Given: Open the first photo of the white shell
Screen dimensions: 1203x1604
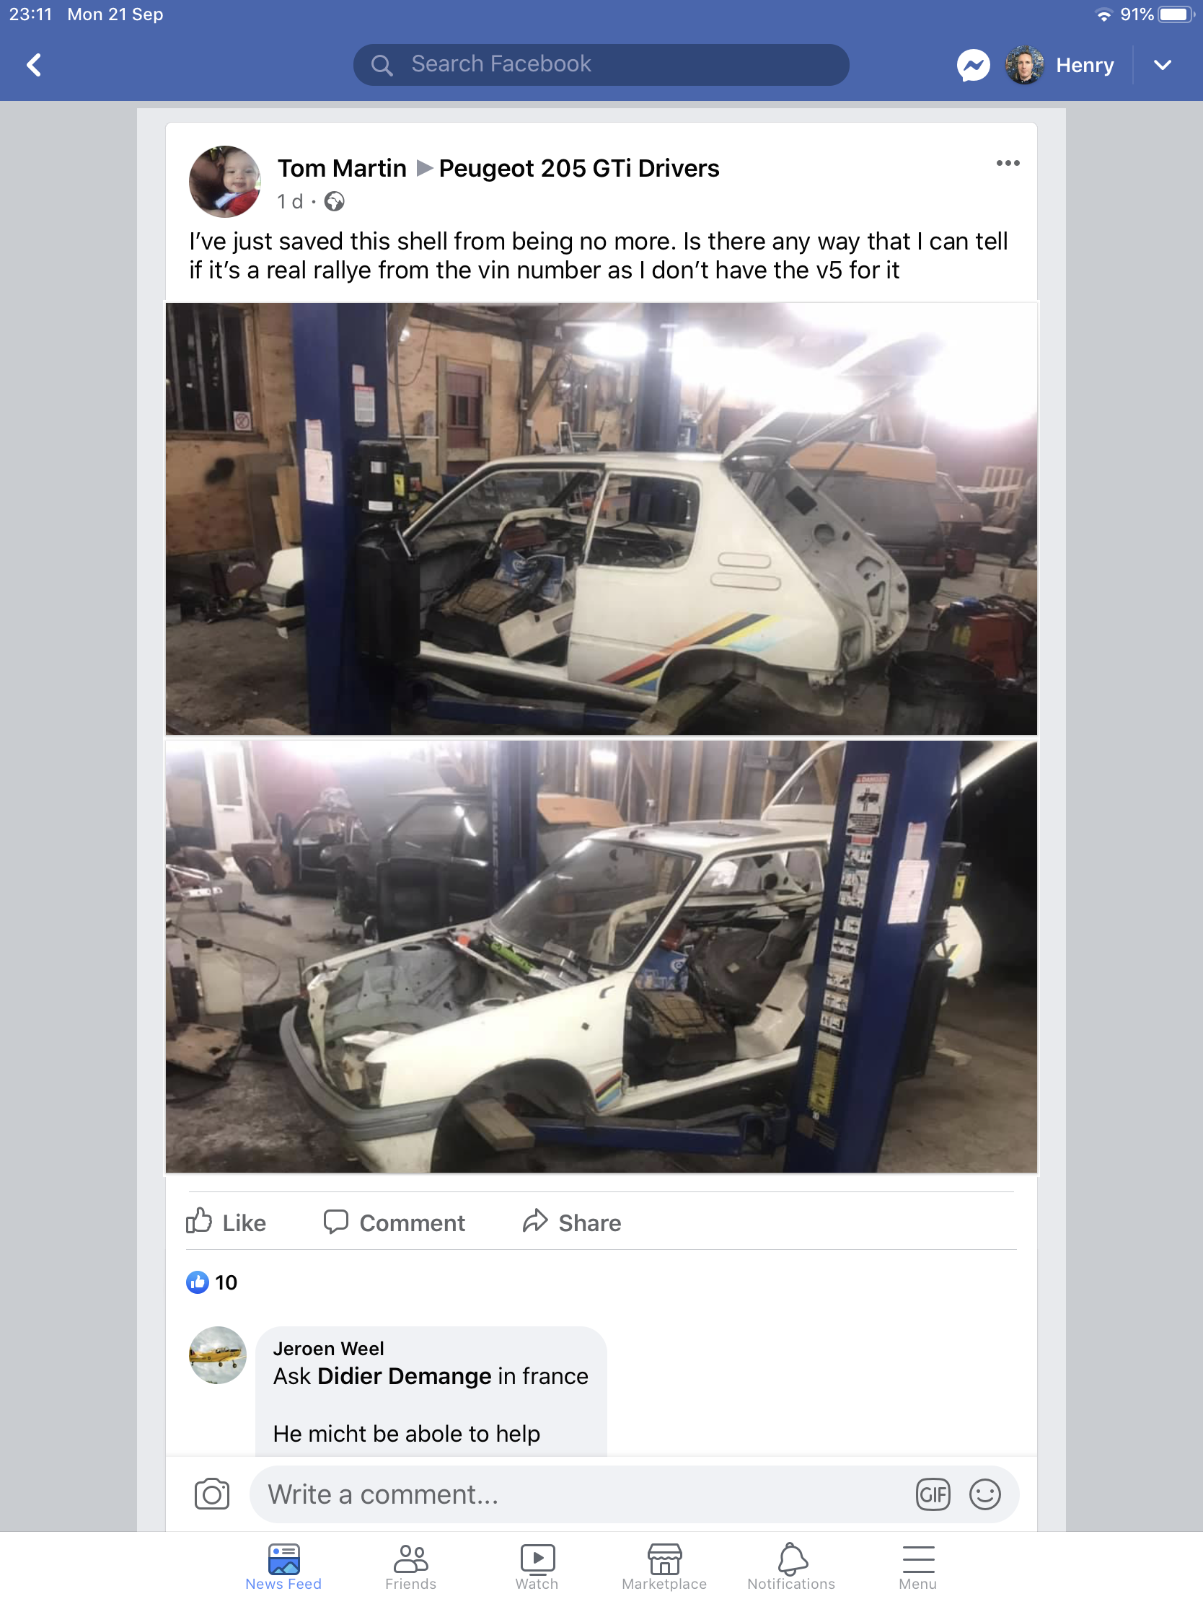Looking at the screenshot, I should pyautogui.click(x=601, y=519).
